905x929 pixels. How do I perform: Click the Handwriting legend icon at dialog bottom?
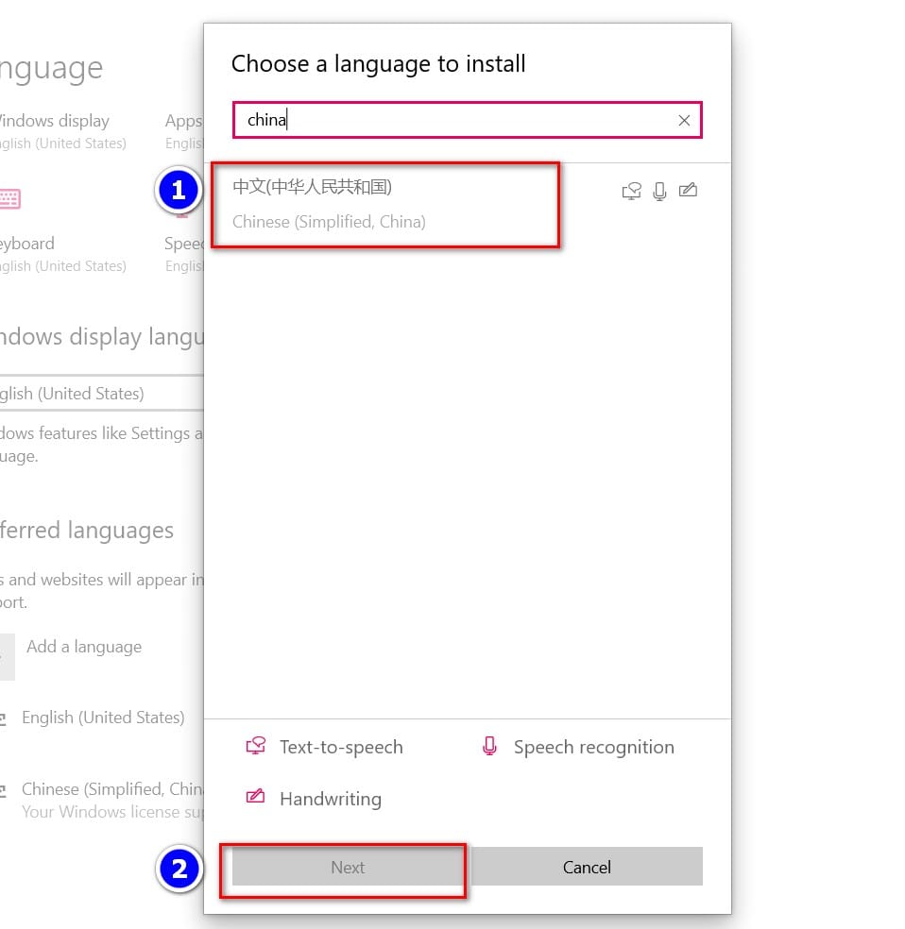(x=255, y=797)
